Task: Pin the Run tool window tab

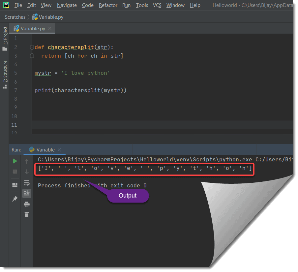Action: tap(15, 199)
